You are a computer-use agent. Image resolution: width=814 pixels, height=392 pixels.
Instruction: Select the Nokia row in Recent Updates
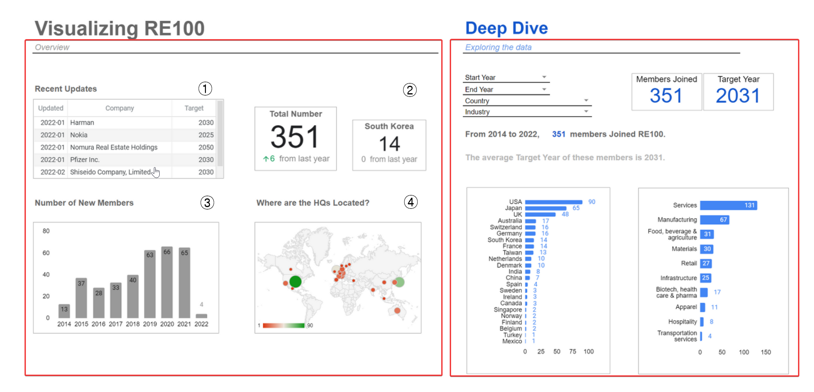click(119, 135)
